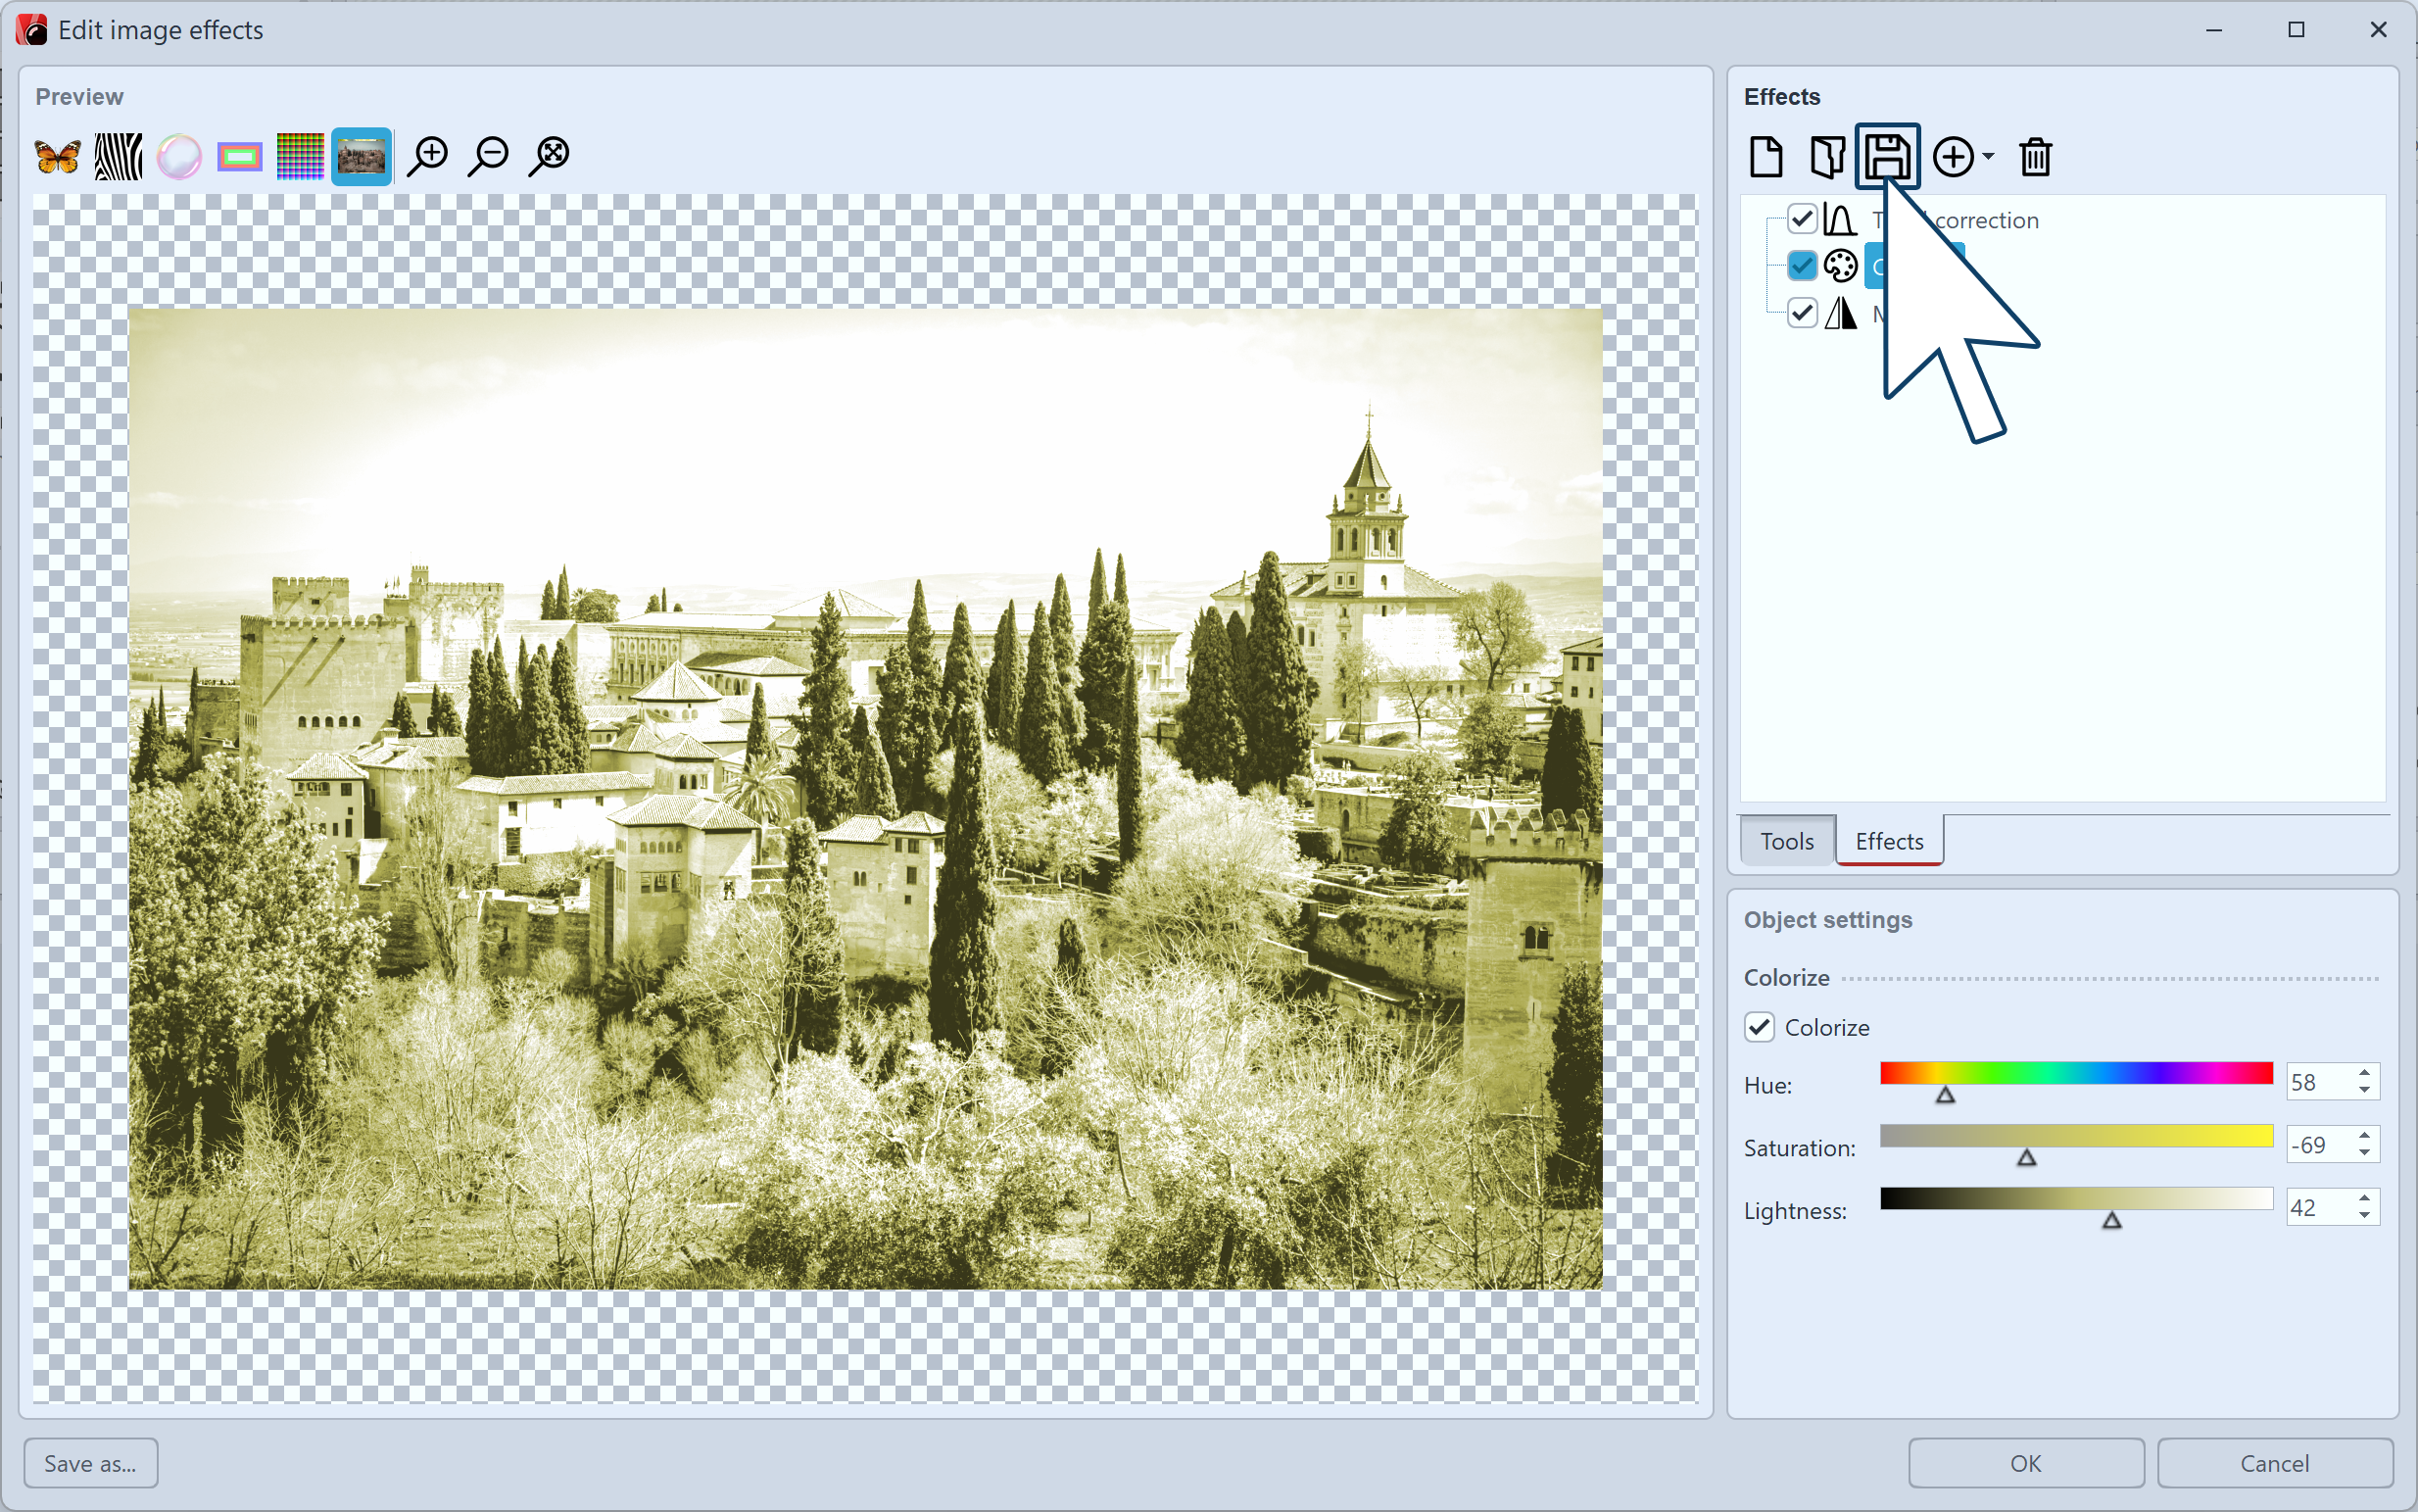
Task: Open the add effect dropdown arrow
Action: (x=1987, y=156)
